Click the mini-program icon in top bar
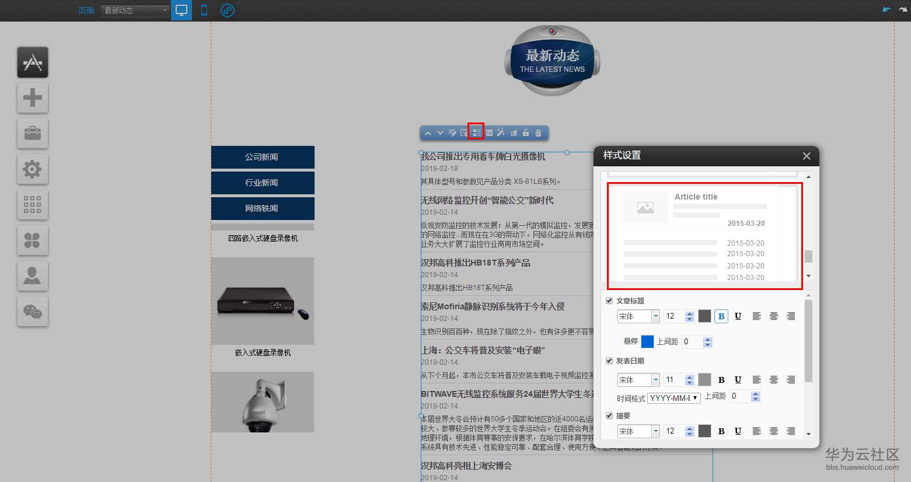The image size is (911, 482). (228, 11)
